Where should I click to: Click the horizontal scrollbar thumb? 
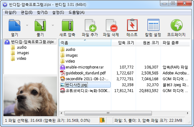click(108, 113)
